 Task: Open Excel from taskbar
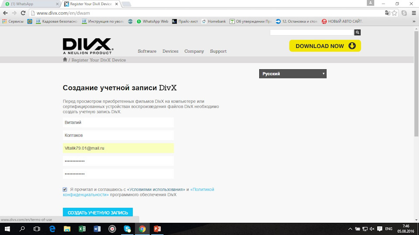click(82, 229)
